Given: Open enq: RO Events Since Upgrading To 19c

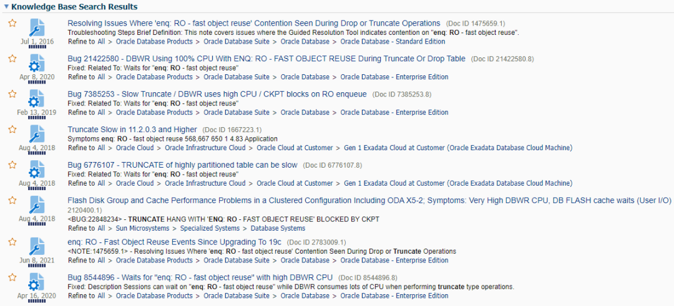Looking at the screenshot, I should [175, 242].
